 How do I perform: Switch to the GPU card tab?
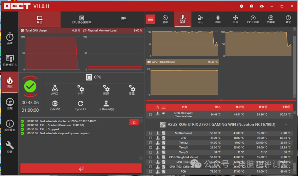(124, 18)
